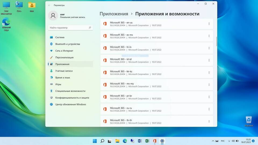This screenshot has width=258, height=145.
Task: Open Word from the taskbar
Action: click(x=140, y=141)
